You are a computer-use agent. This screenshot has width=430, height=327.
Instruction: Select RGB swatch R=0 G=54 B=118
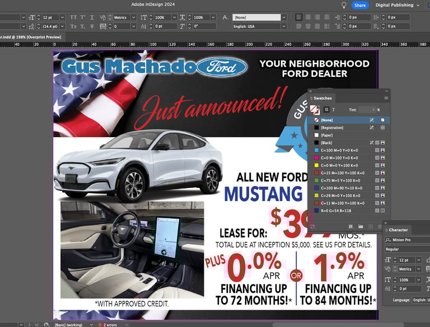[349, 211]
